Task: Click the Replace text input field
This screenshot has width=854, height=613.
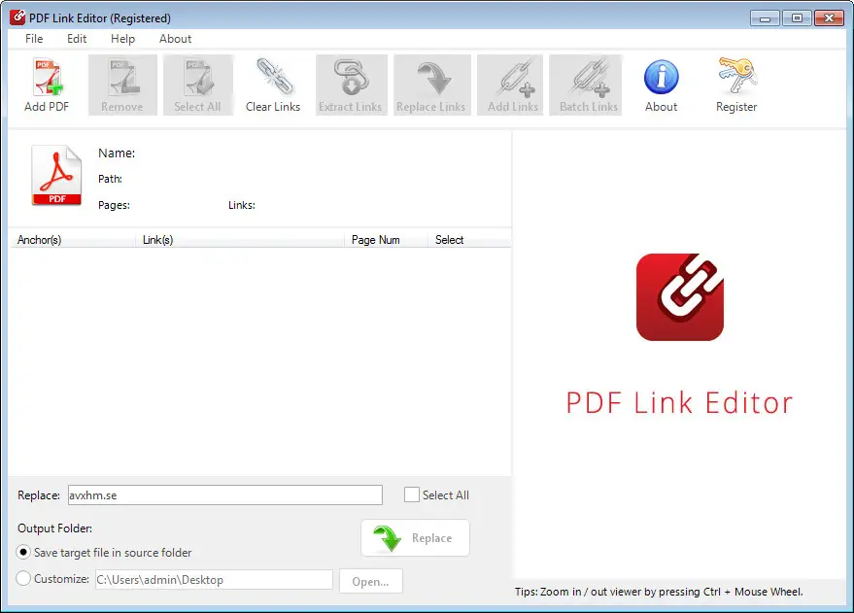Action: [225, 494]
